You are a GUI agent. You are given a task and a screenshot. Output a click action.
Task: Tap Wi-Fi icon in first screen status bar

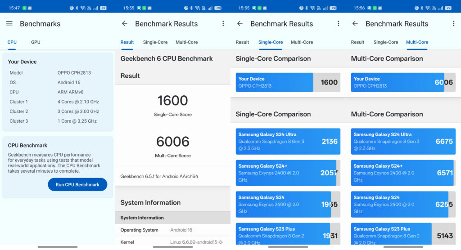click(83, 8)
